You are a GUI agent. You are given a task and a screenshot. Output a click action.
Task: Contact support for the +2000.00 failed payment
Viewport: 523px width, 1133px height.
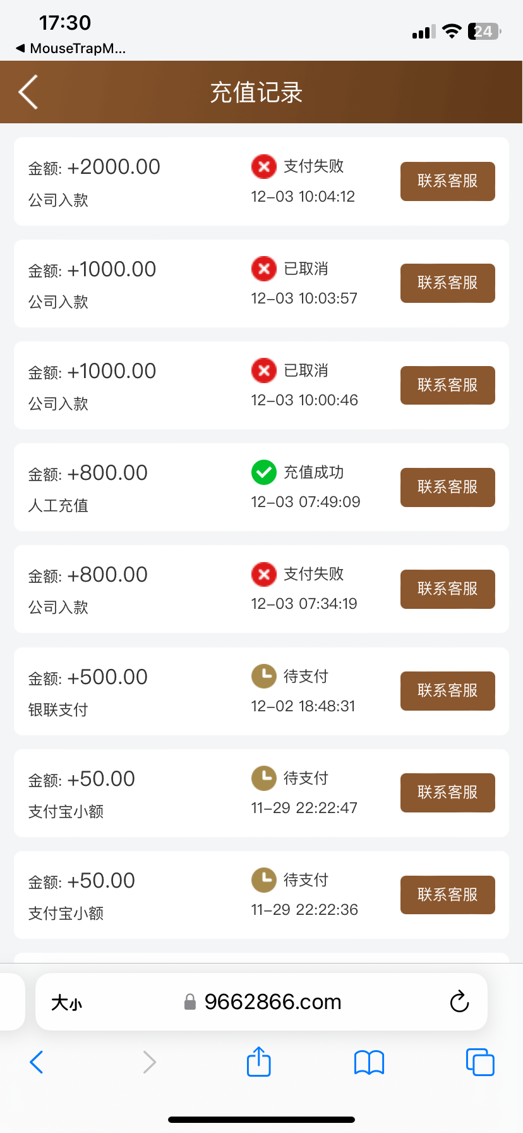point(447,181)
